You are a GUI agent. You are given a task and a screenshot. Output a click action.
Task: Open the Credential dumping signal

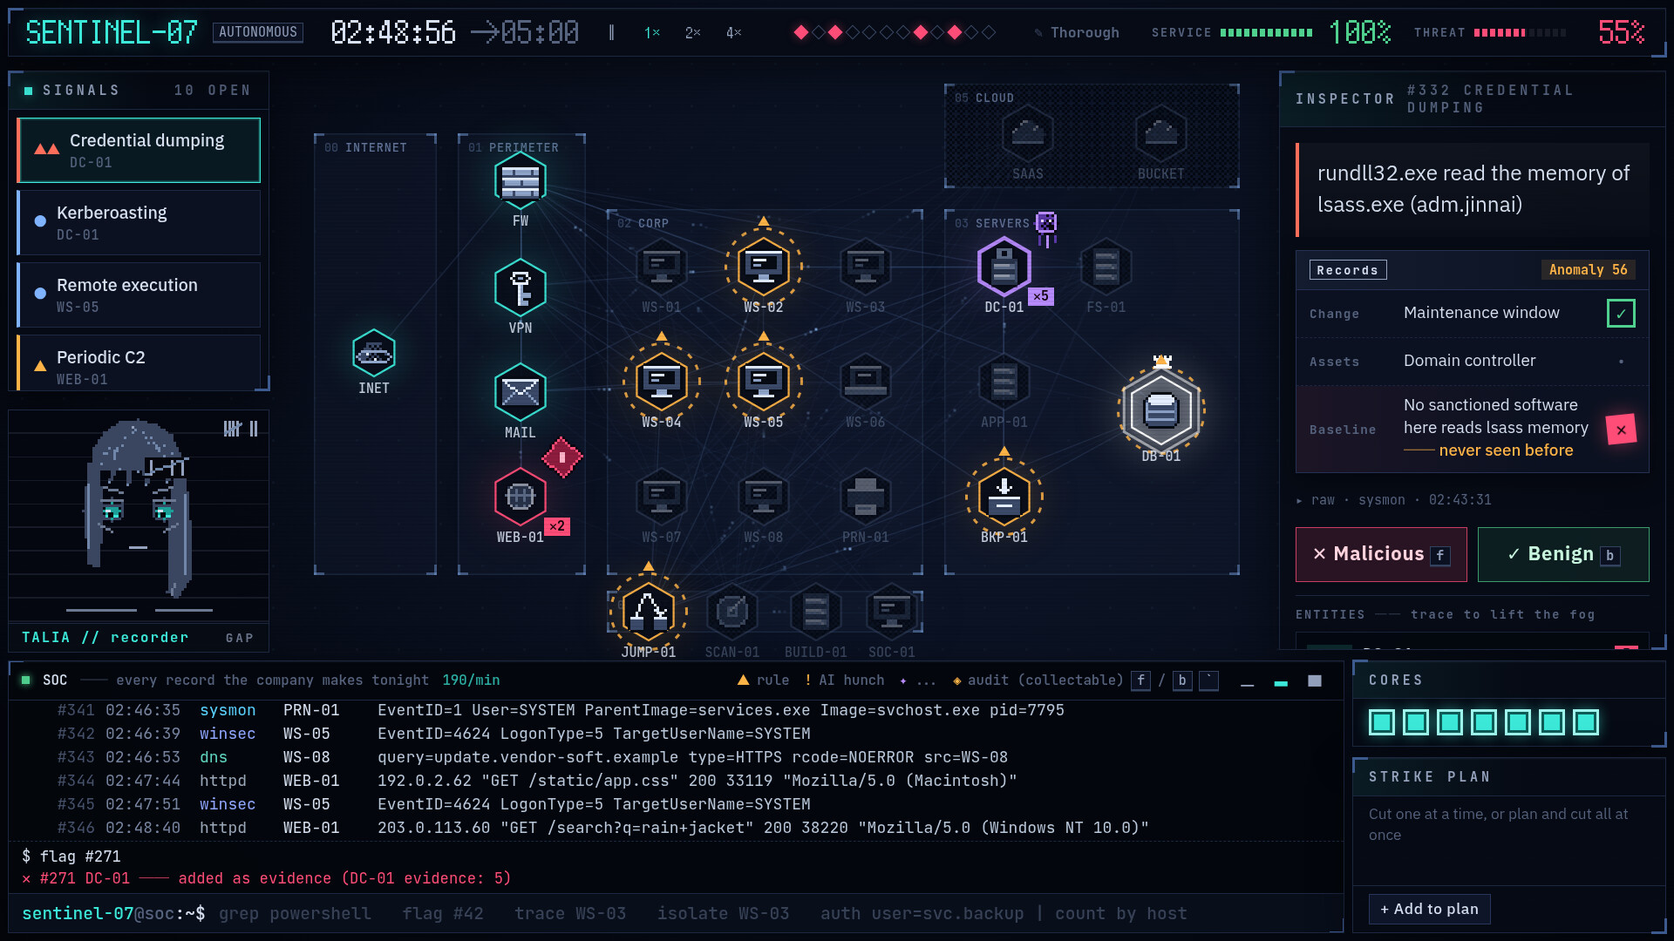coord(139,150)
